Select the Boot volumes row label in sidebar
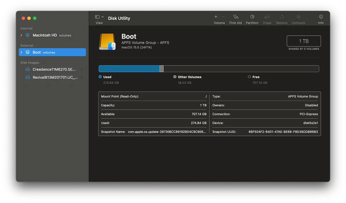 (x=44, y=52)
